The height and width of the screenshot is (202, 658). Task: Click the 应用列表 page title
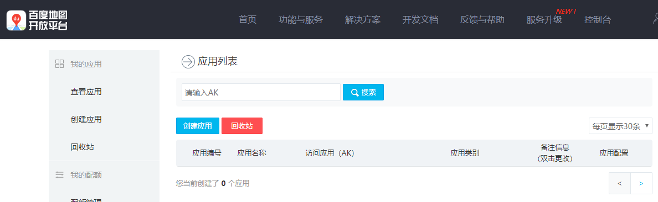click(x=217, y=62)
